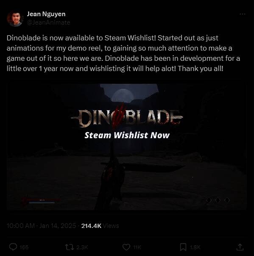Screen dimensions: 254x256
Task: Click the 166 replies count
Action: (x=24, y=247)
